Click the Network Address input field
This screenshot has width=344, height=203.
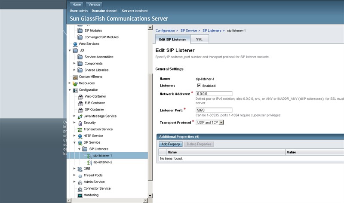[214, 94]
